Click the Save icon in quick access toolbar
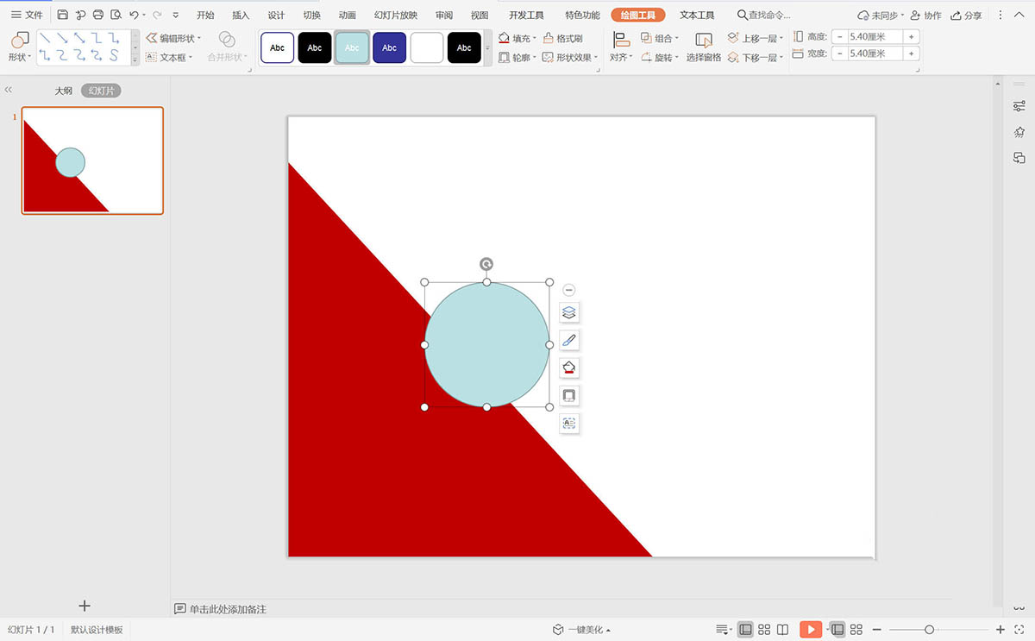This screenshot has width=1035, height=641. [x=63, y=15]
